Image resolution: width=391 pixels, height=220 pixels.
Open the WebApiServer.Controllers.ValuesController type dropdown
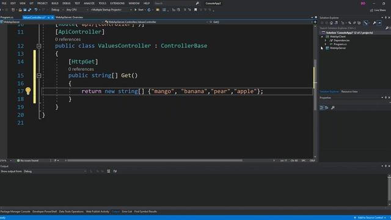[156, 22]
